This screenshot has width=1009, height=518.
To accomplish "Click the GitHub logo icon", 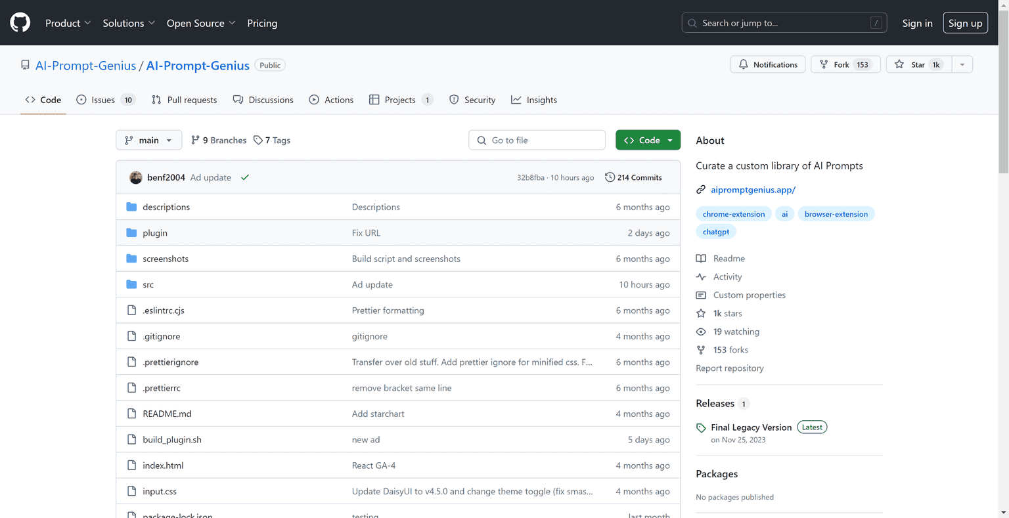I will 20,22.
